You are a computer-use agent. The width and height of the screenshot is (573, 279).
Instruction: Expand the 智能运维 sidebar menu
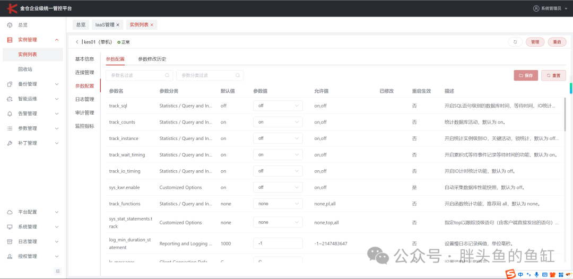57,99
